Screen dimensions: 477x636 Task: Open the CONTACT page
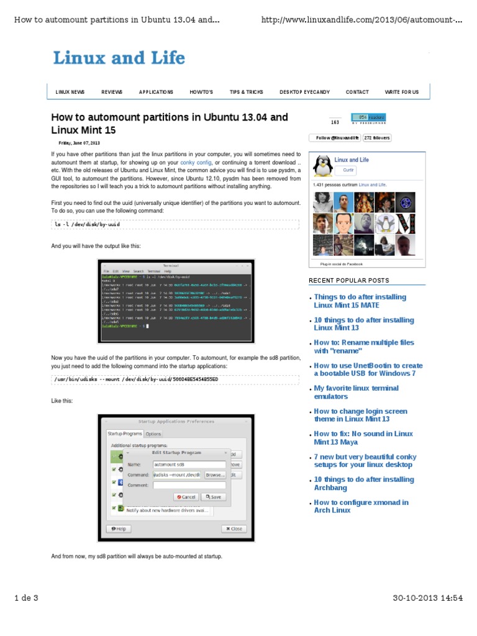(357, 92)
